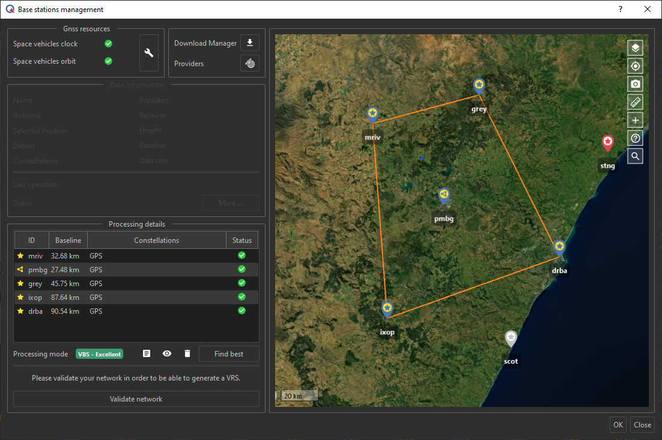Screen dimensions: 662x440
Task: Select the stng red station marker
Action: pos(608,143)
